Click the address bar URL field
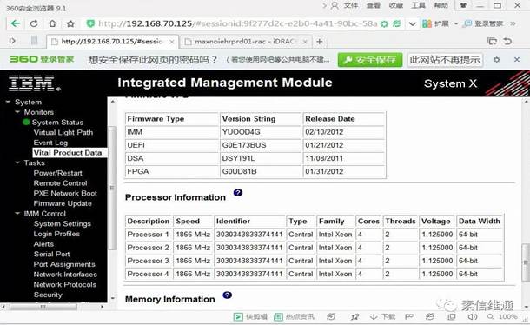 (237, 23)
